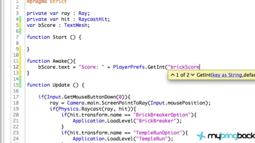The image size is (255, 143).
Task: Click 'mousePosition' on line 18
Action: (x=186, y=103)
